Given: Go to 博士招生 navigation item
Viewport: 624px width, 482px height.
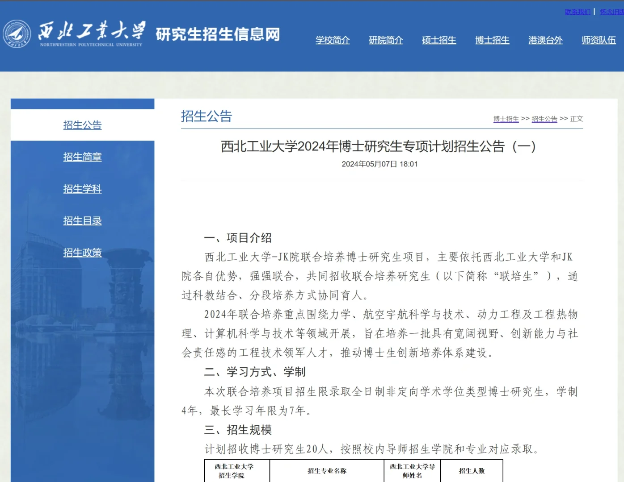Looking at the screenshot, I should click(492, 40).
